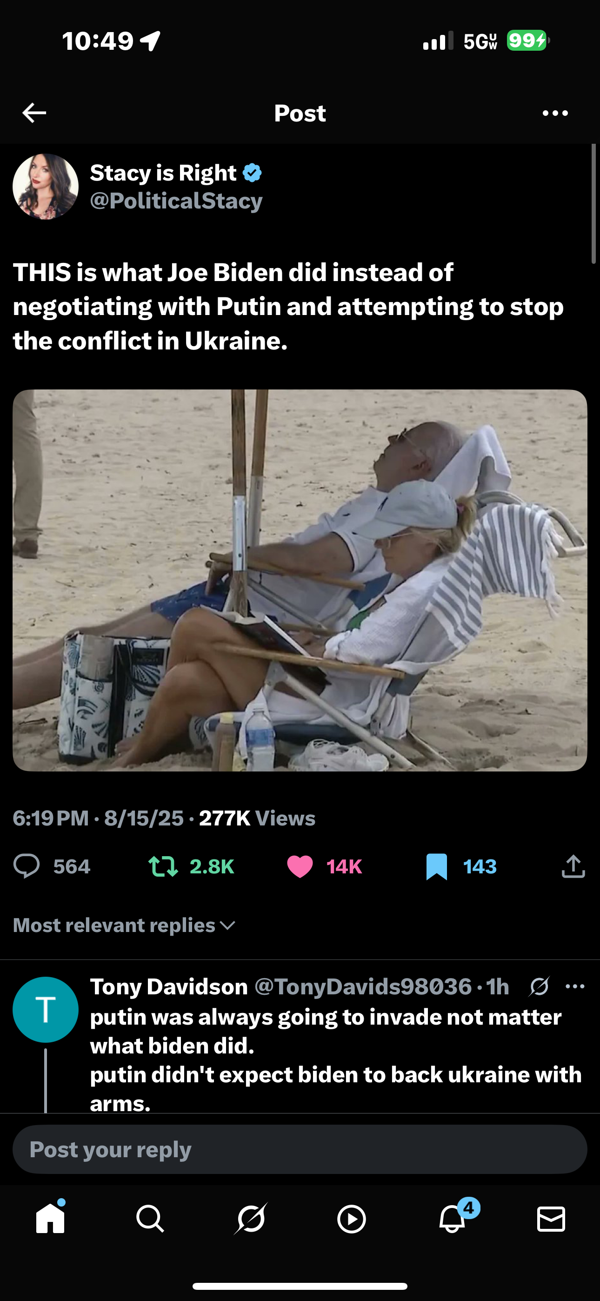
Task: Toggle the pink like heart showing 14K
Action: (x=324, y=866)
